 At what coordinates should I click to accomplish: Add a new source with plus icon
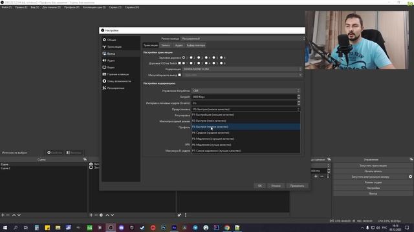coord(91,215)
